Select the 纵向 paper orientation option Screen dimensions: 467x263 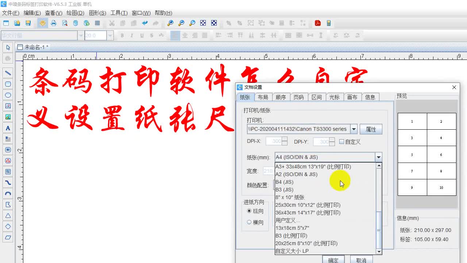point(249,211)
